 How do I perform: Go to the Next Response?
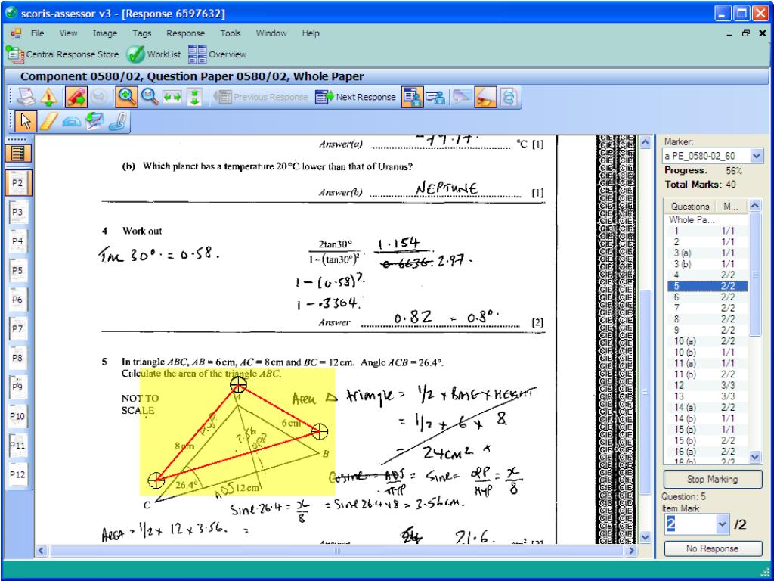click(x=355, y=97)
